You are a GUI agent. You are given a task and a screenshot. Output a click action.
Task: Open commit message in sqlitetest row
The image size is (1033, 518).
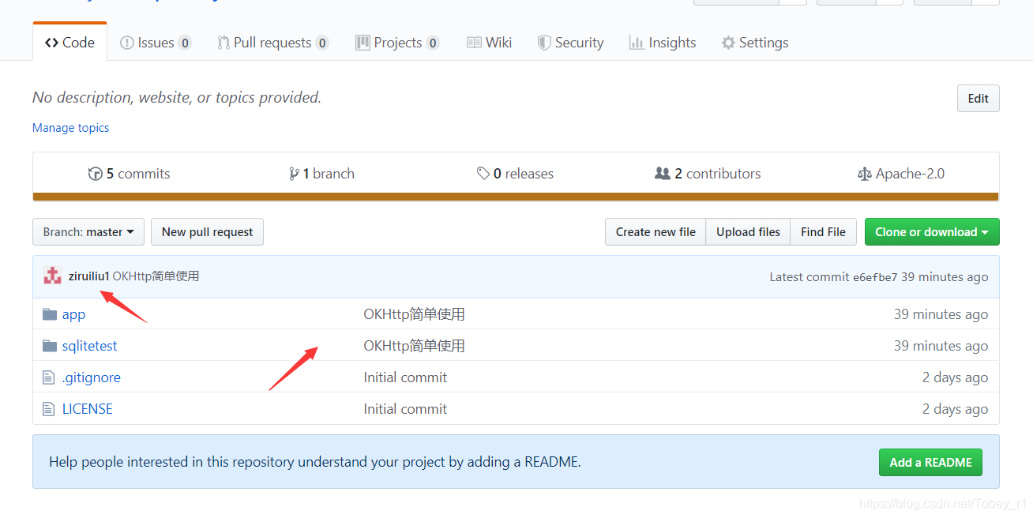pyautogui.click(x=414, y=346)
